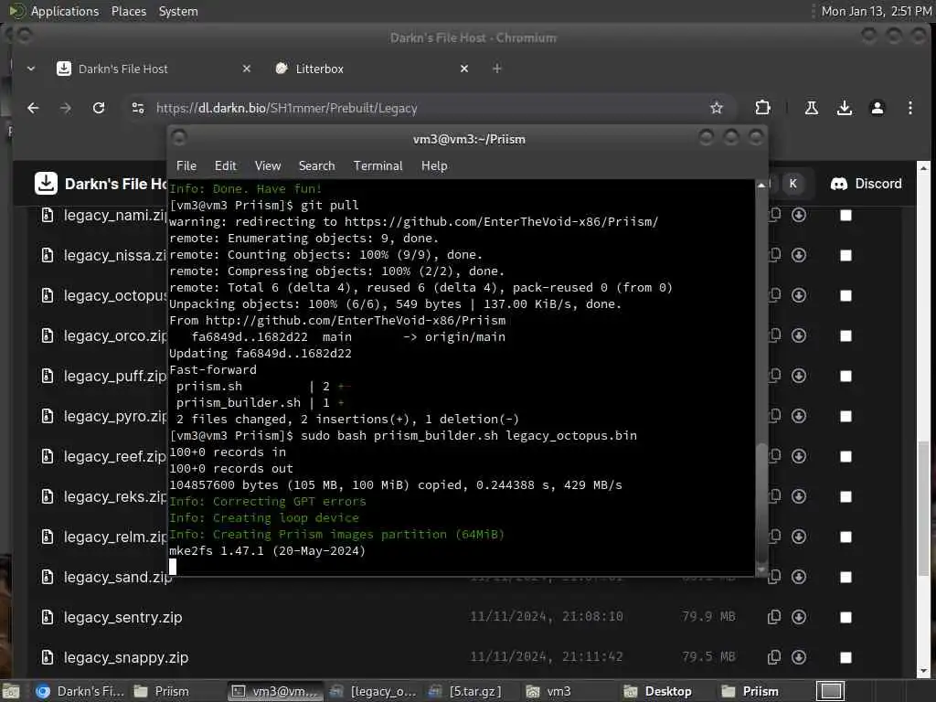
Task: Click the workspace switcher in bottom panel
Action: (x=830, y=691)
